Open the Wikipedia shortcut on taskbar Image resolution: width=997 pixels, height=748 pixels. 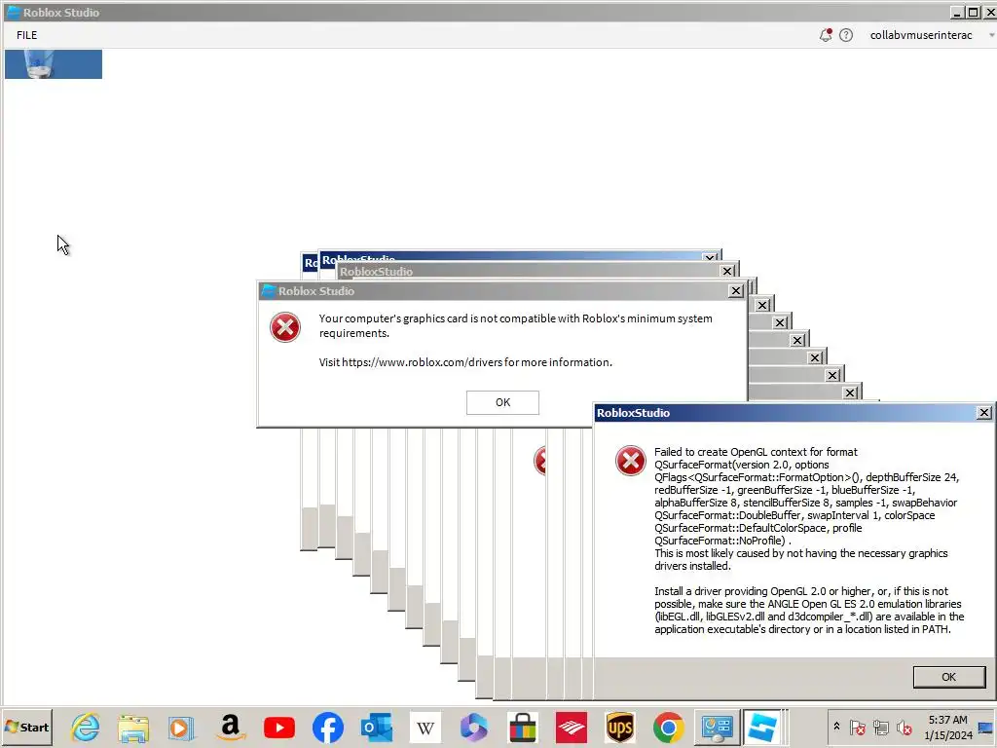tap(425, 728)
